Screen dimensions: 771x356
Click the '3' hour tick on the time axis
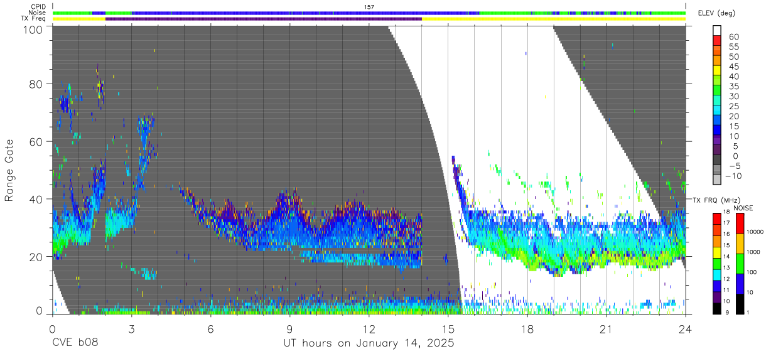tap(131, 328)
